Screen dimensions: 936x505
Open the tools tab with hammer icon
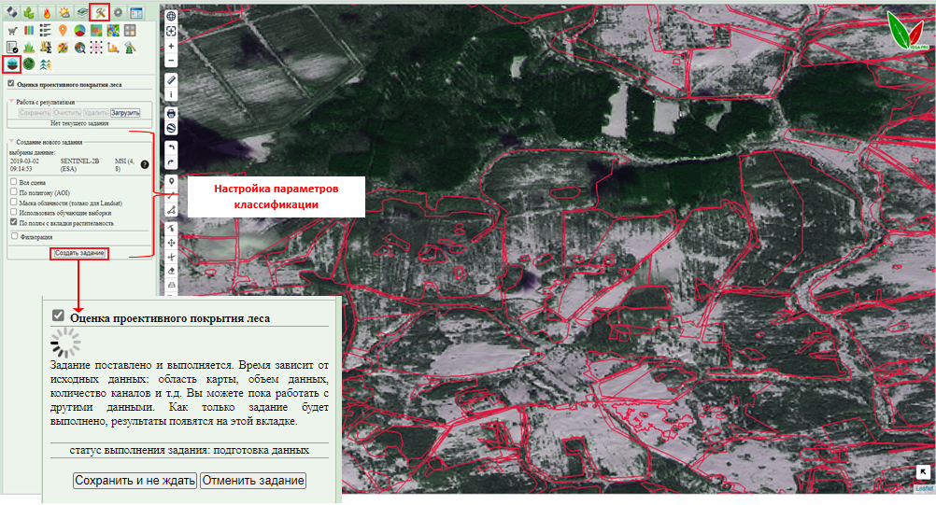point(100,12)
